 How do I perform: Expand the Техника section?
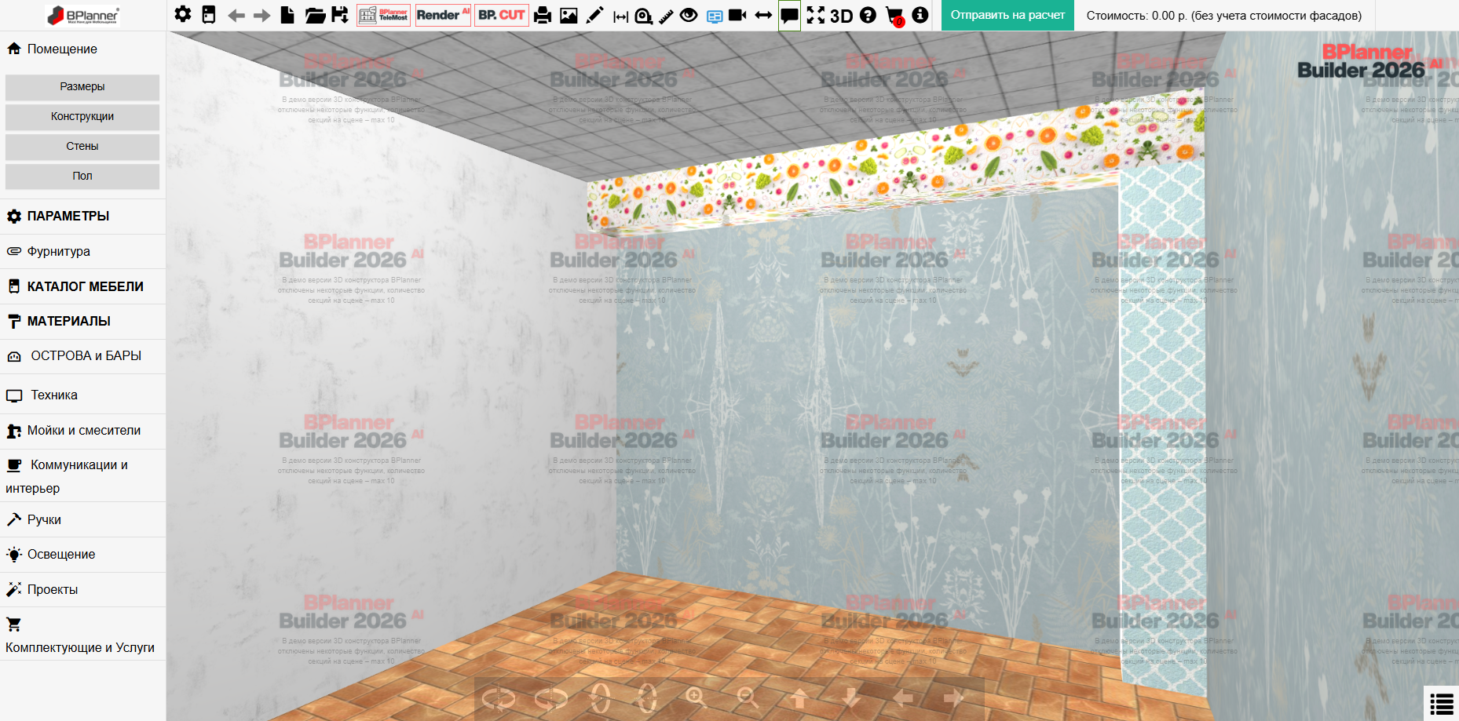82,395
